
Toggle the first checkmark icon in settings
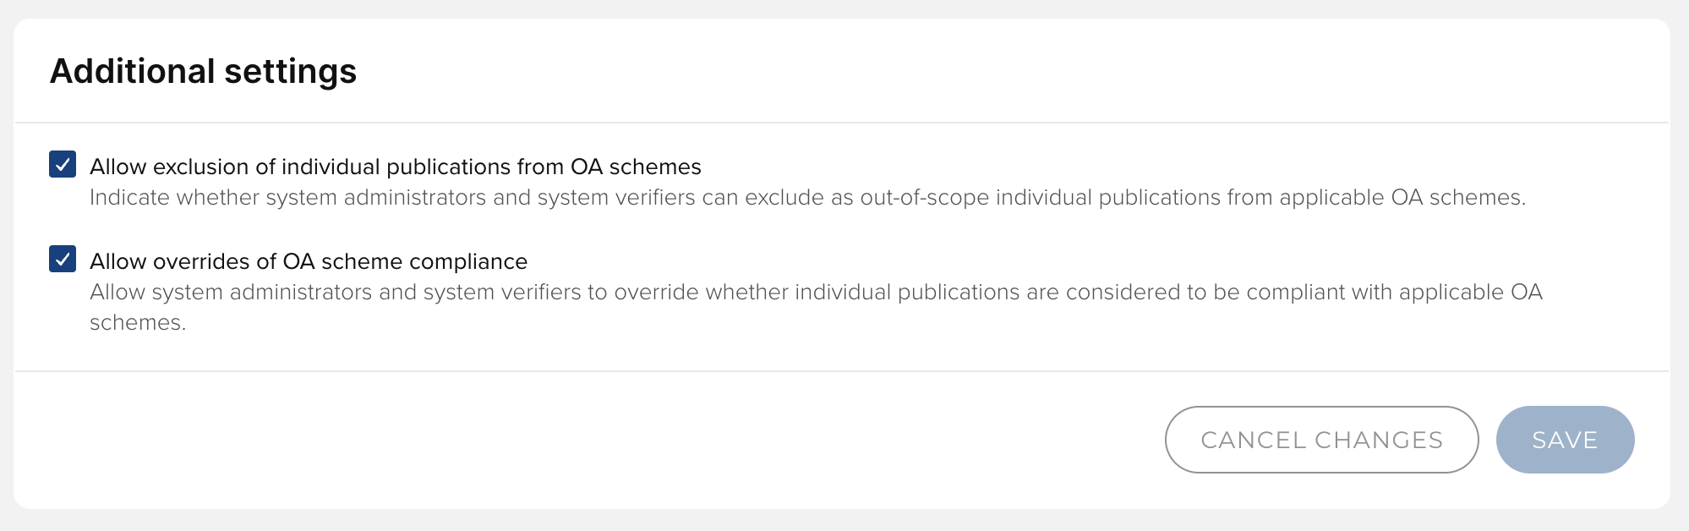pyautogui.click(x=63, y=164)
